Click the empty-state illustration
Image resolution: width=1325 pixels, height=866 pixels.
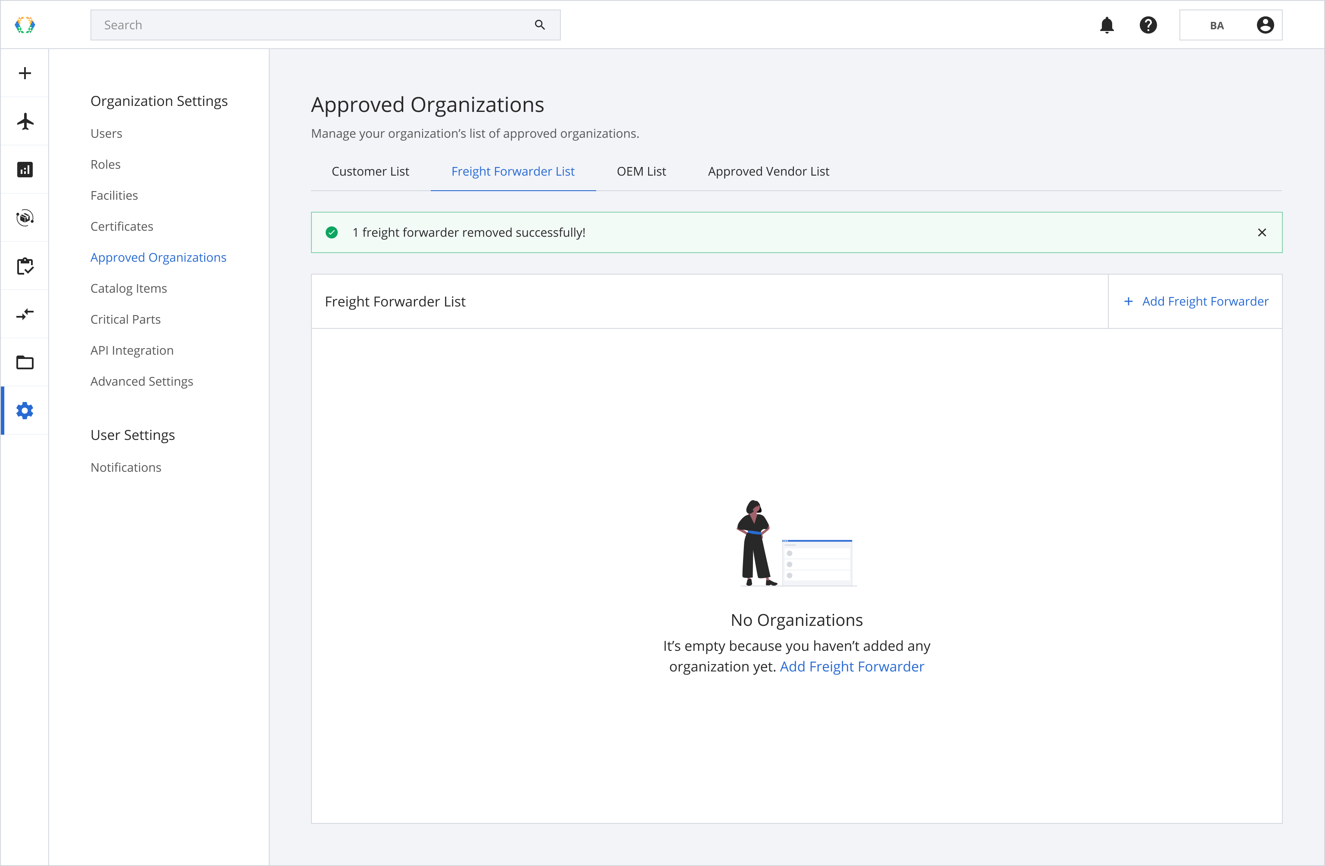point(796,543)
